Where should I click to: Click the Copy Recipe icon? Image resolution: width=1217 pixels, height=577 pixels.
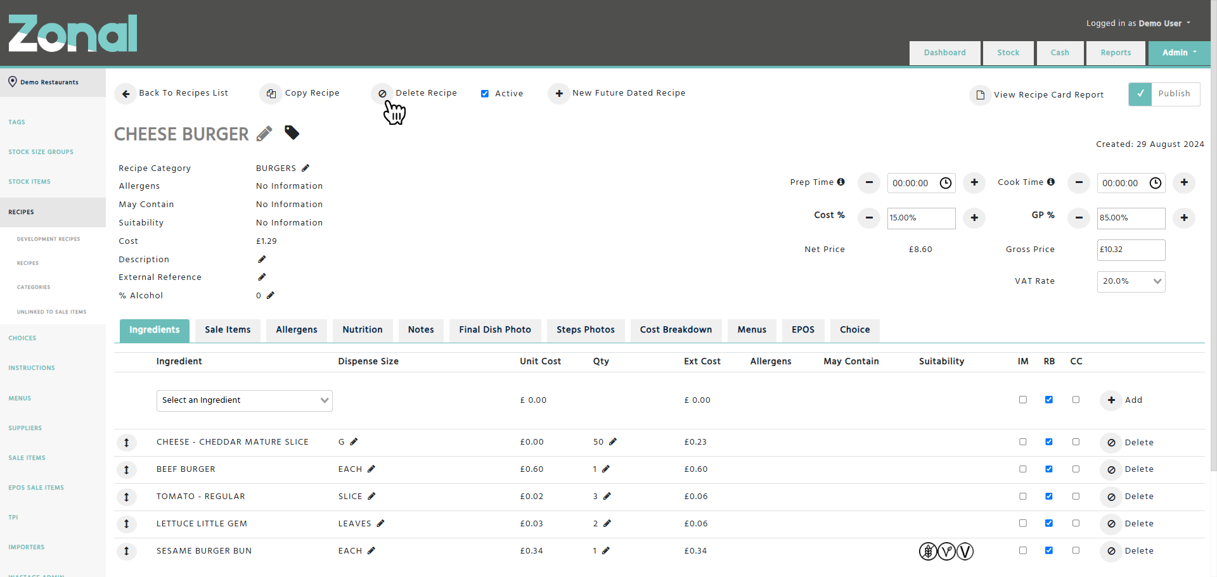[x=271, y=94]
